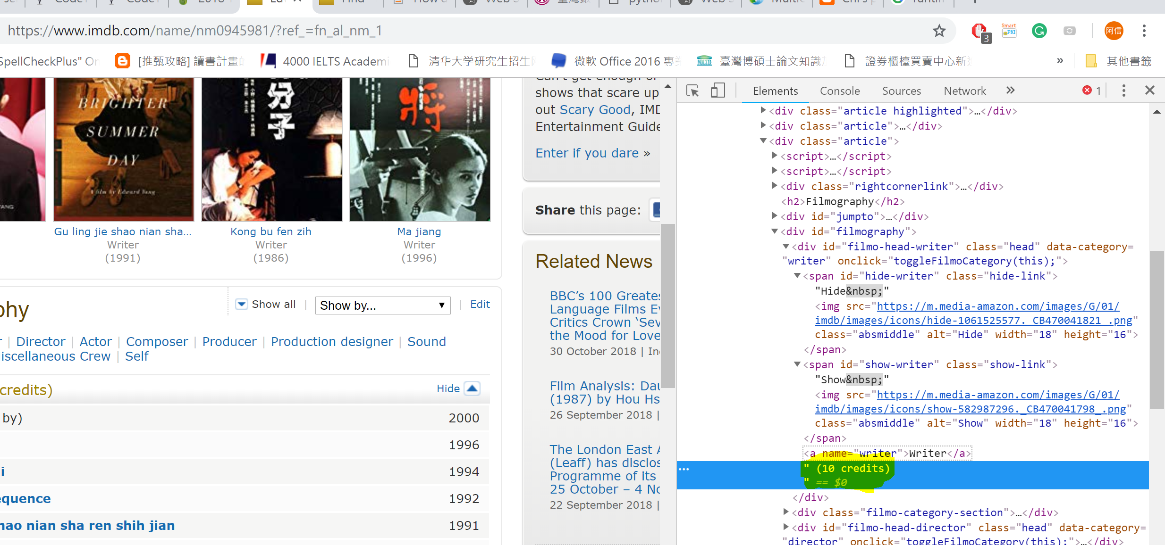The image size is (1165, 545).
Task: Click Show all filmography toggle
Action: (266, 304)
